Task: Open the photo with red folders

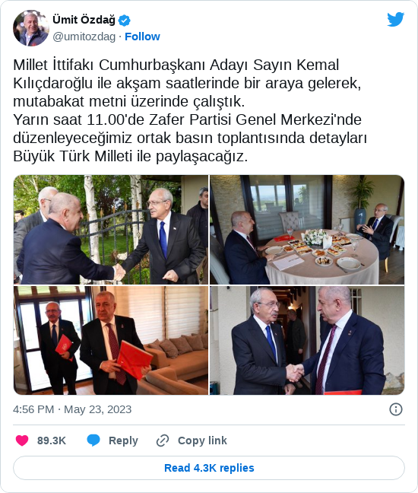Action: (111, 340)
